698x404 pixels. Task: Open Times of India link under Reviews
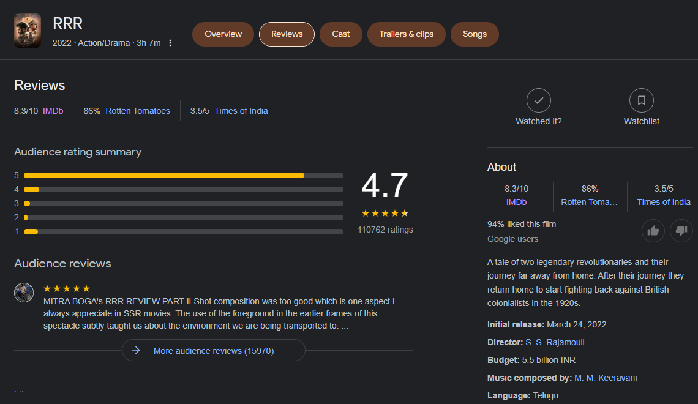241,111
